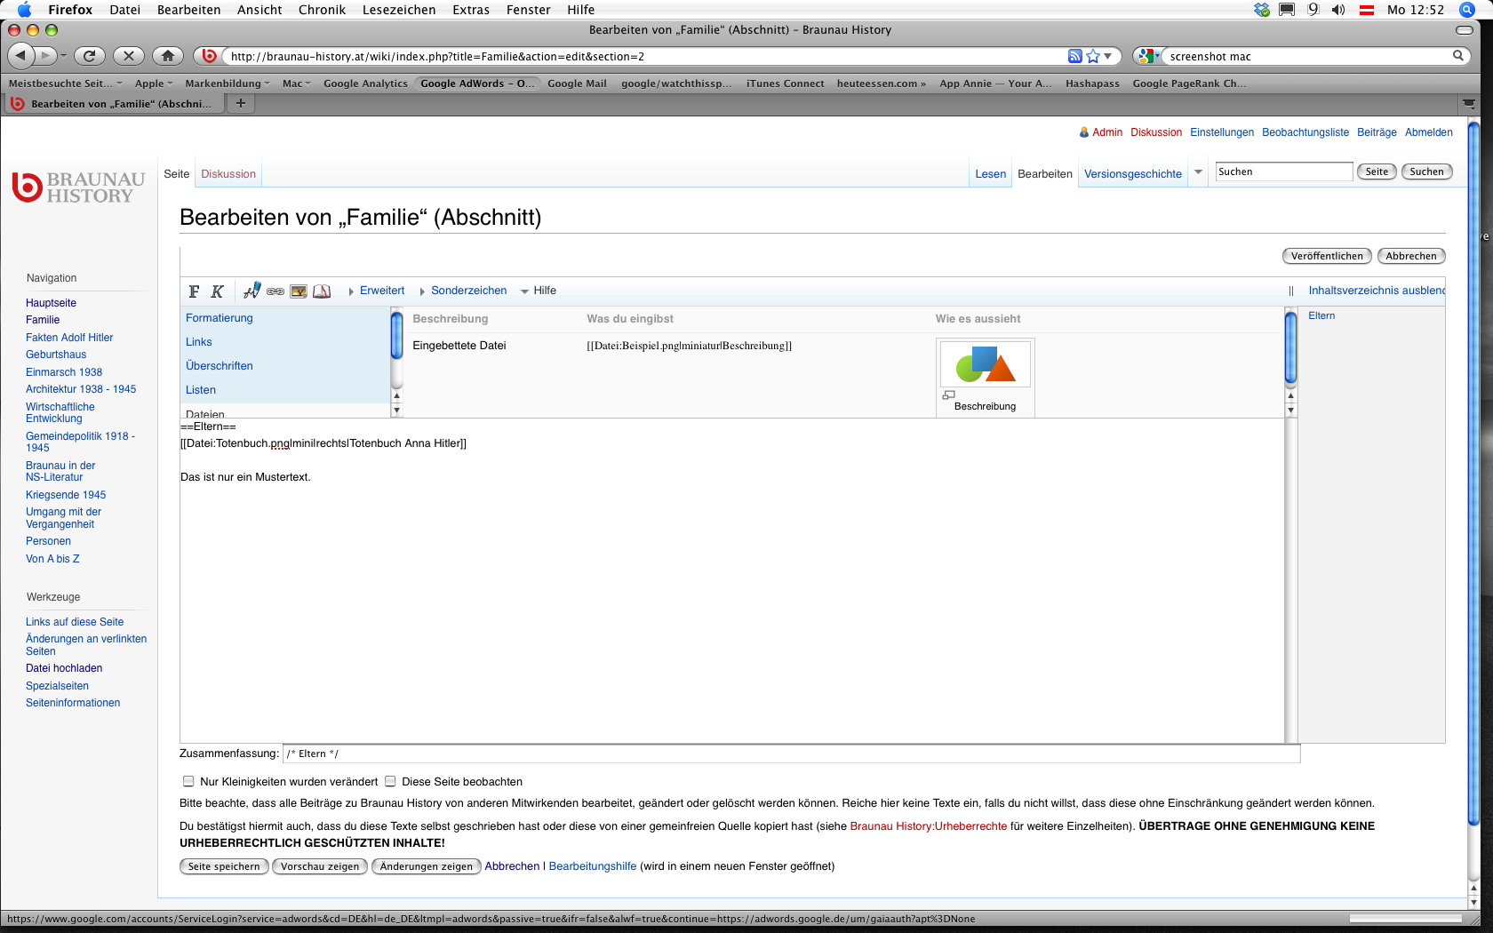Switch to the Versionsgeschichte tab

(1132, 174)
